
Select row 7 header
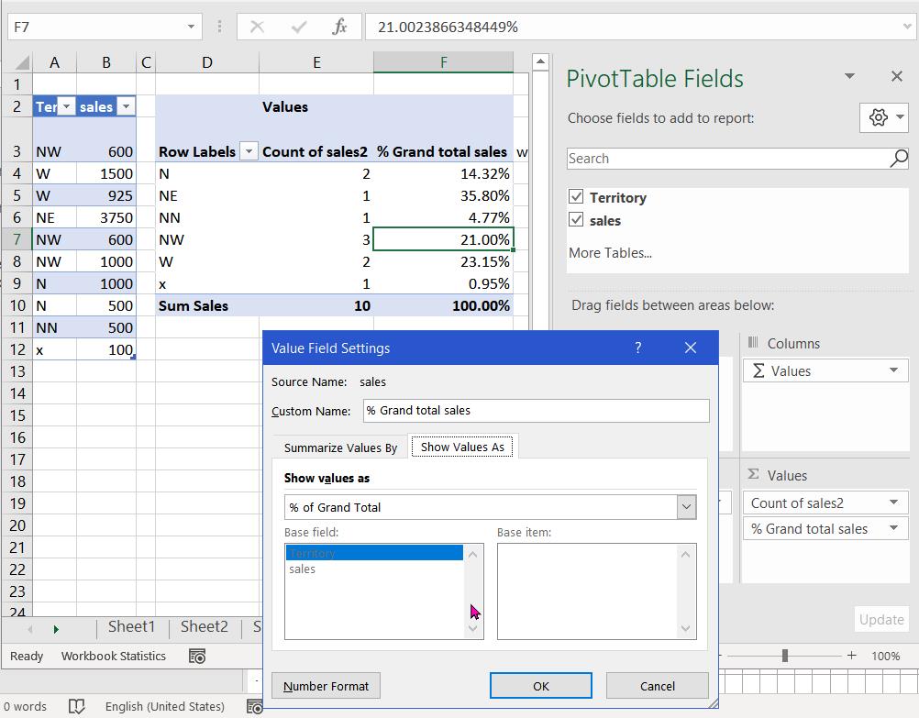(x=17, y=239)
